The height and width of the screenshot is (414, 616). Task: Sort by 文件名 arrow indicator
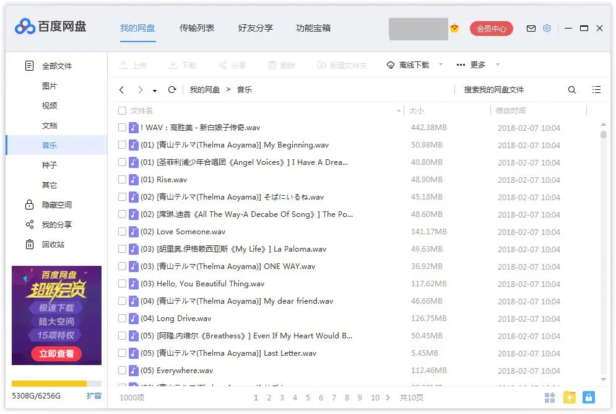click(398, 111)
